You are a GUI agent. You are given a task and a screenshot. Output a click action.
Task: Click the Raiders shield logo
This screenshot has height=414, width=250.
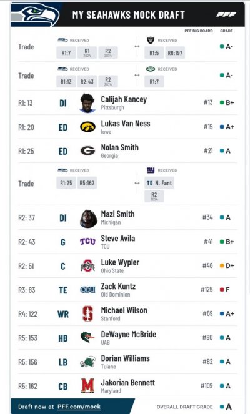151,40
